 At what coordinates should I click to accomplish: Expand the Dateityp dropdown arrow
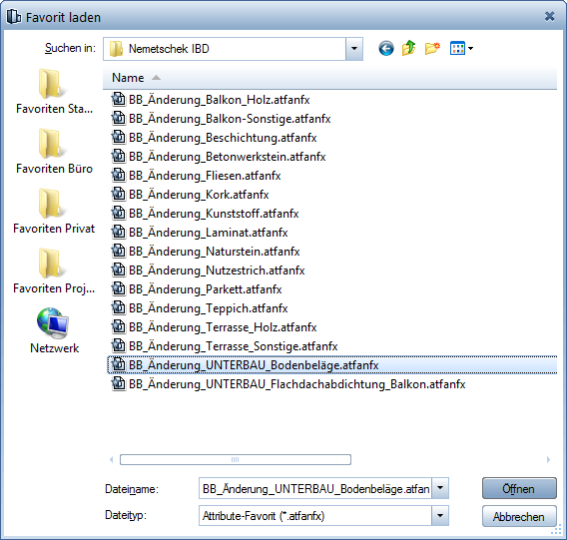[439, 515]
